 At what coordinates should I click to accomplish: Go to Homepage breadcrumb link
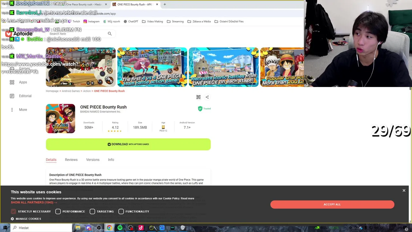pos(52,91)
